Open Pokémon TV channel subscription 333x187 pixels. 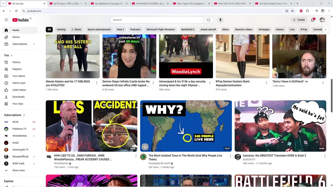pos(20,129)
